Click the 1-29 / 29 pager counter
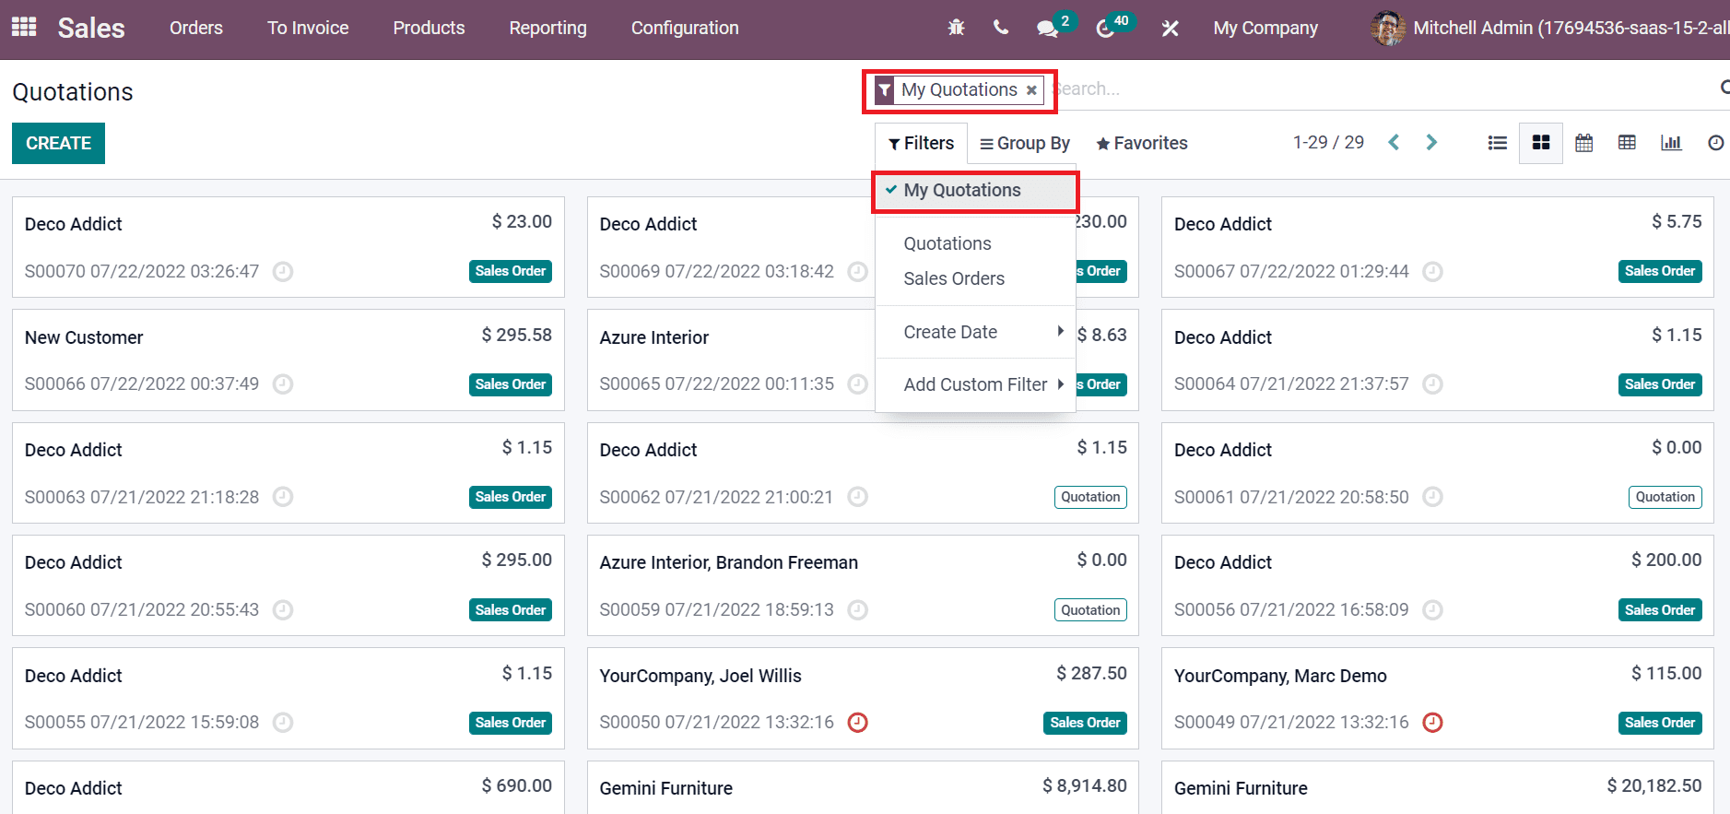The height and width of the screenshot is (814, 1730). pyautogui.click(x=1328, y=142)
